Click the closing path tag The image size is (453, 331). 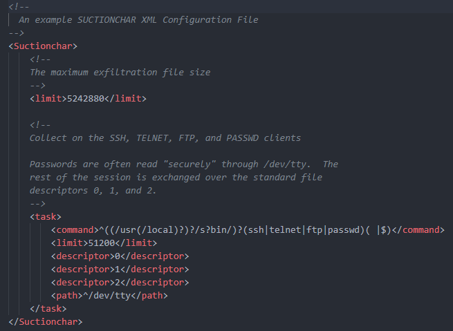(x=149, y=296)
